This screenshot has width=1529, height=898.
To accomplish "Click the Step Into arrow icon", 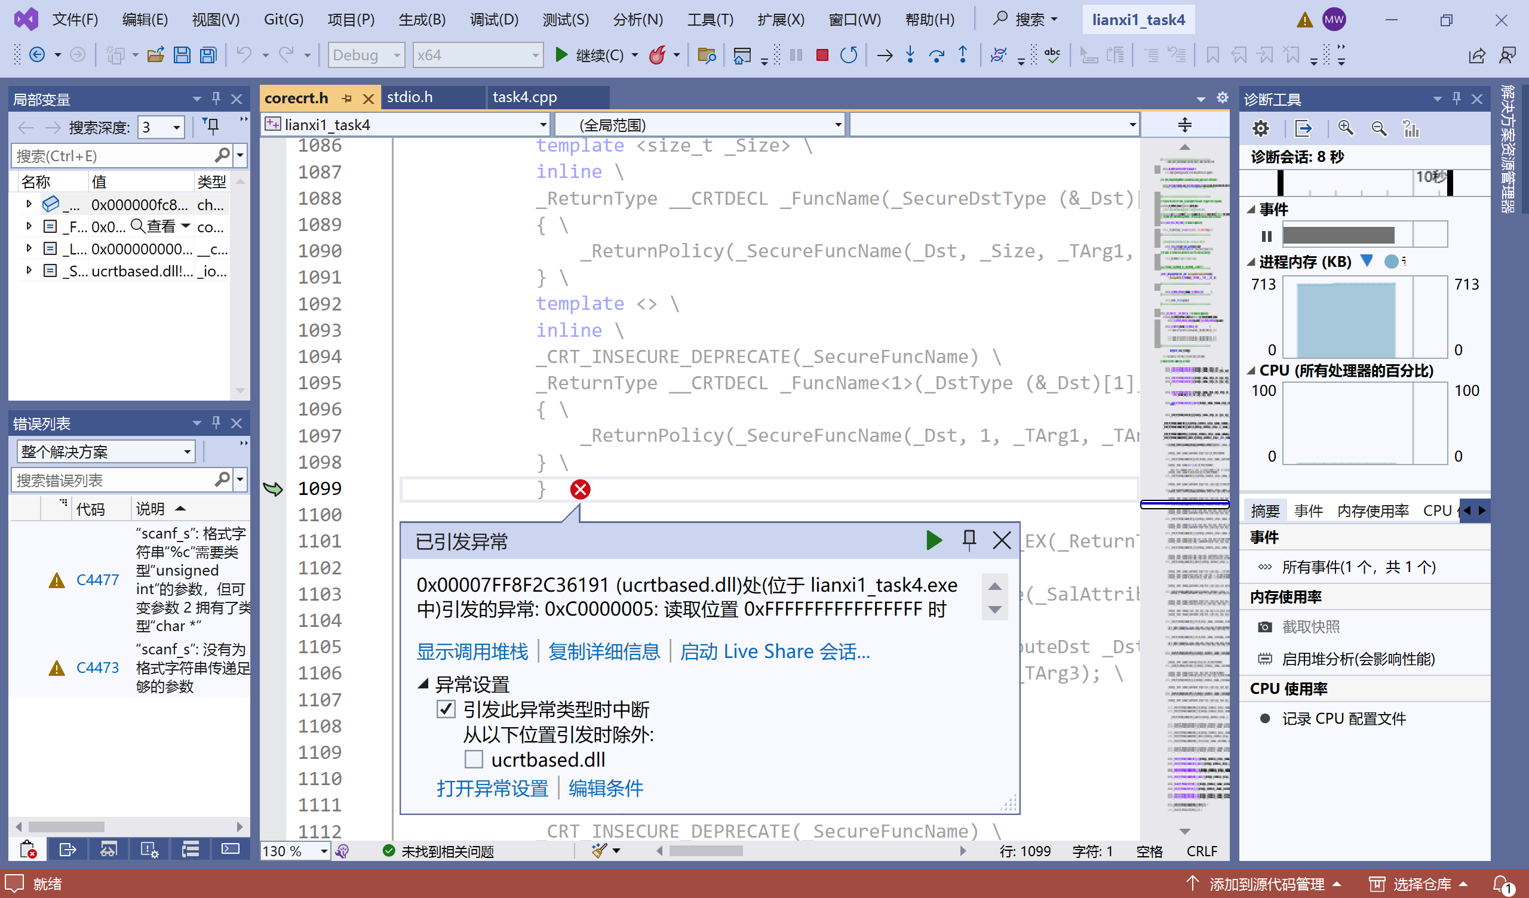I will 910,55.
